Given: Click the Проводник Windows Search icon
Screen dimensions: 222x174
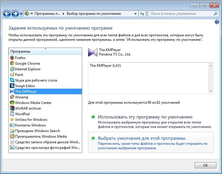Looking at the screenshot, I should tap(12, 131).
